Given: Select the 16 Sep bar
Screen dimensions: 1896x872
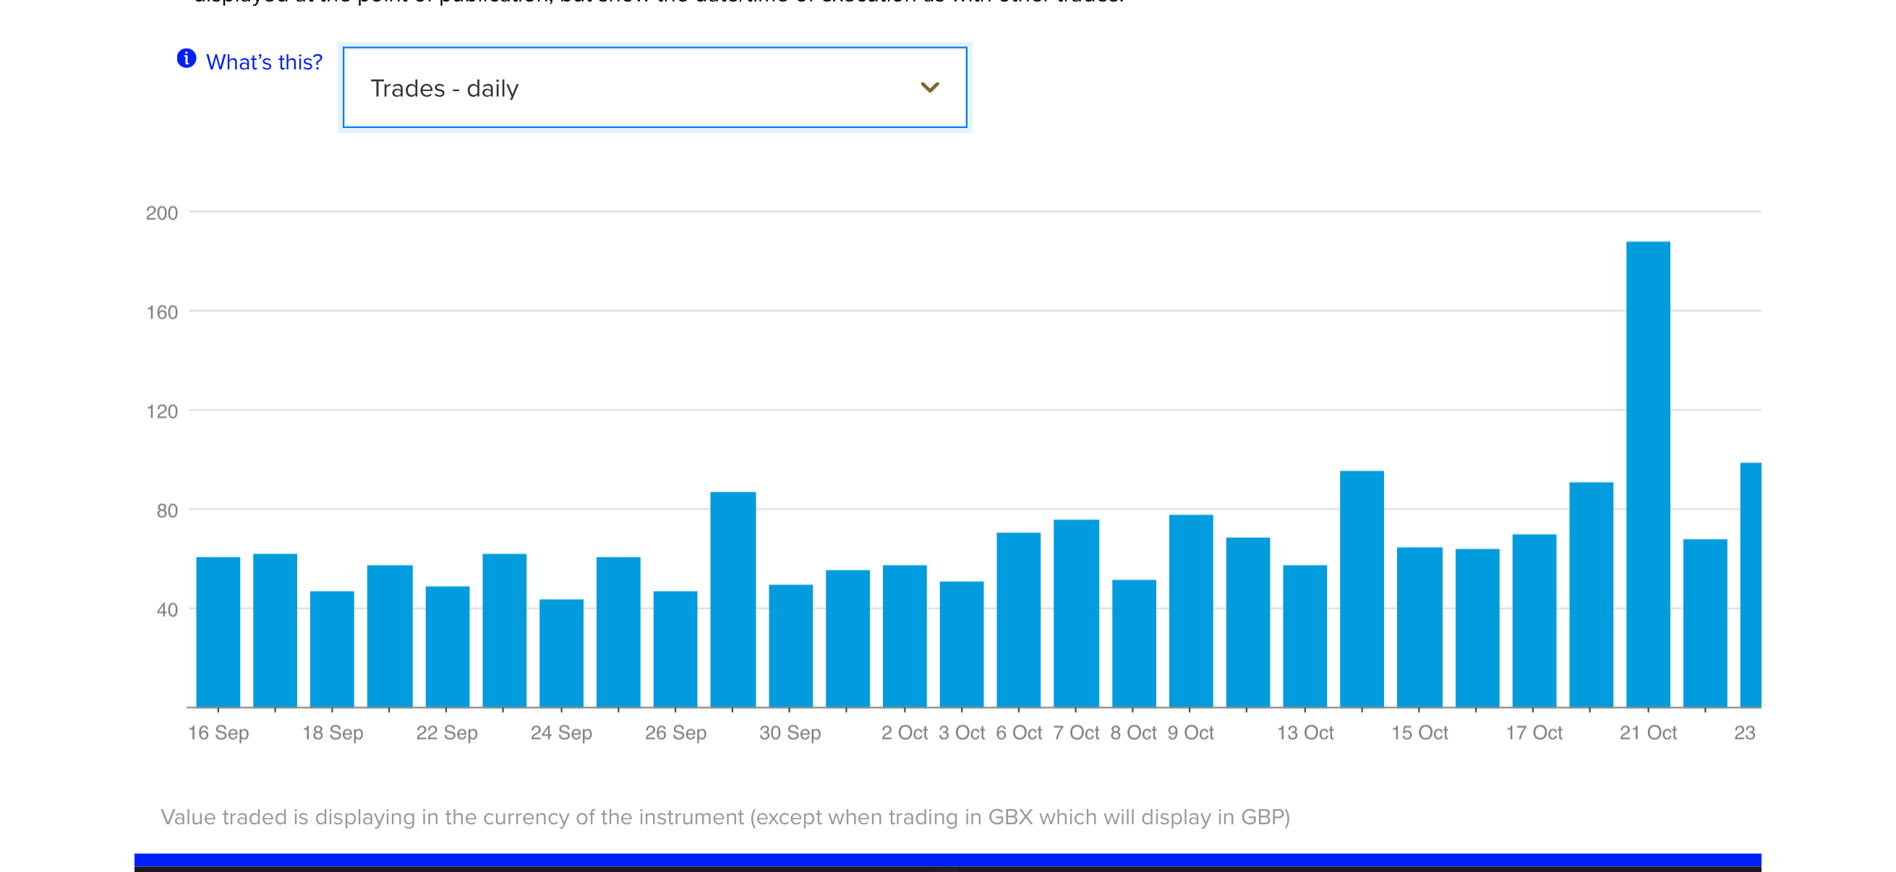Looking at the screenshot, I should [218, 631].
